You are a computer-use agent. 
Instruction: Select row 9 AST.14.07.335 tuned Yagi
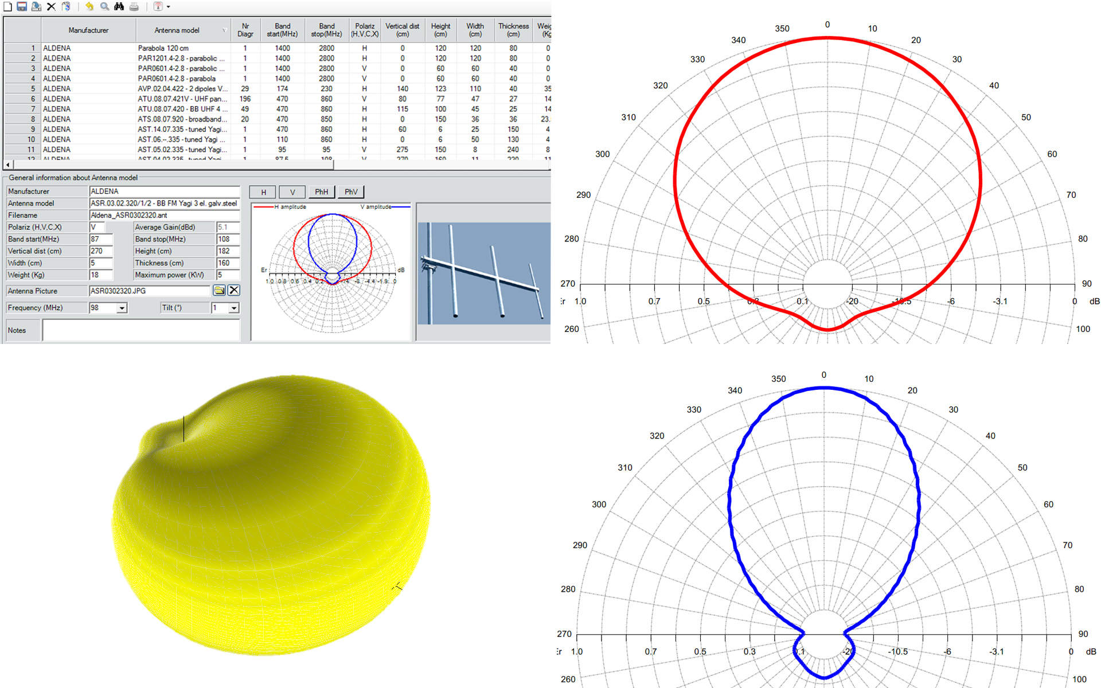(278, 130)
